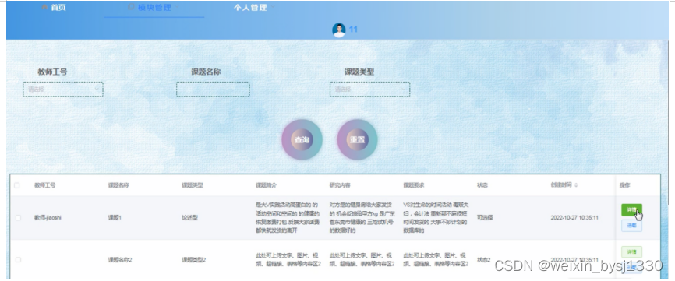The image size is (675, 281).
Task: Click the 课题简介 column header
Action: 266,185
